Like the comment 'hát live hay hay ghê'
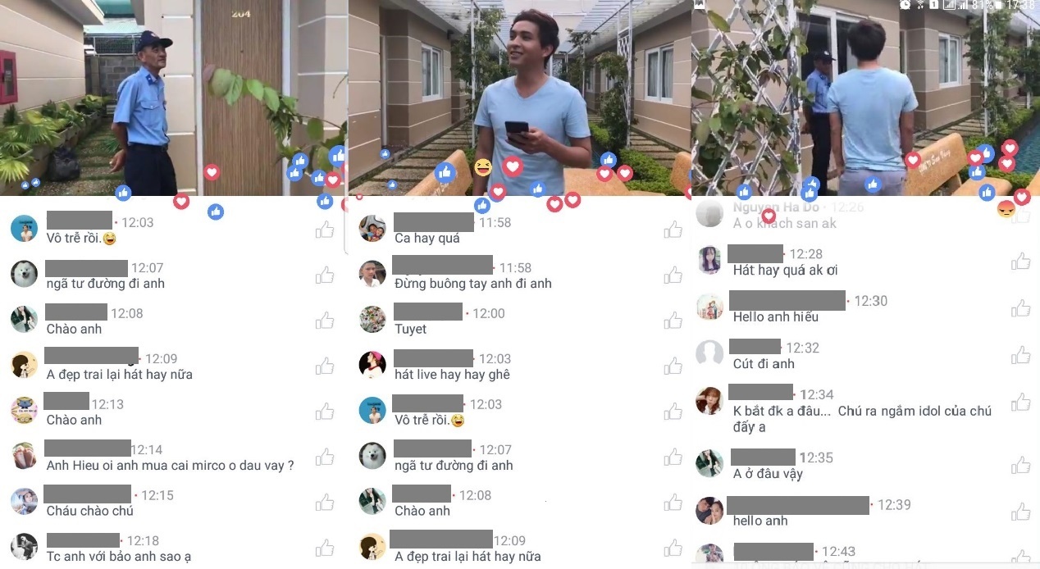Viewport: 1040px width, 569px height. (x=673, y=366)
